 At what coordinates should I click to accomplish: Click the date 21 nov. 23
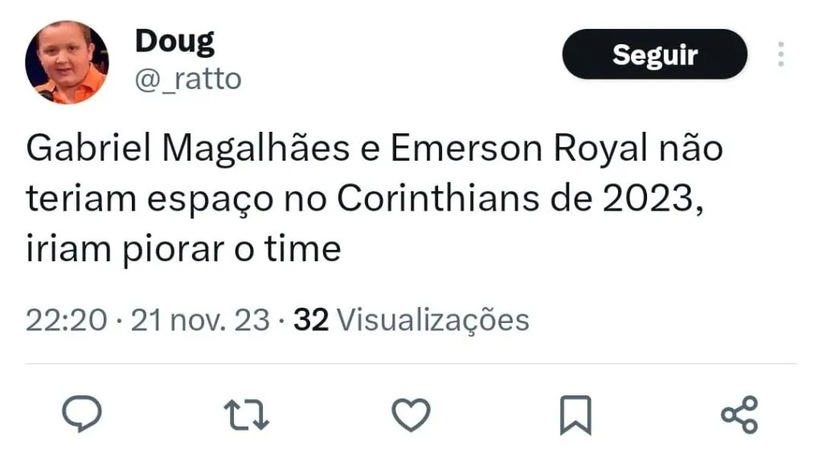[200, 320]
